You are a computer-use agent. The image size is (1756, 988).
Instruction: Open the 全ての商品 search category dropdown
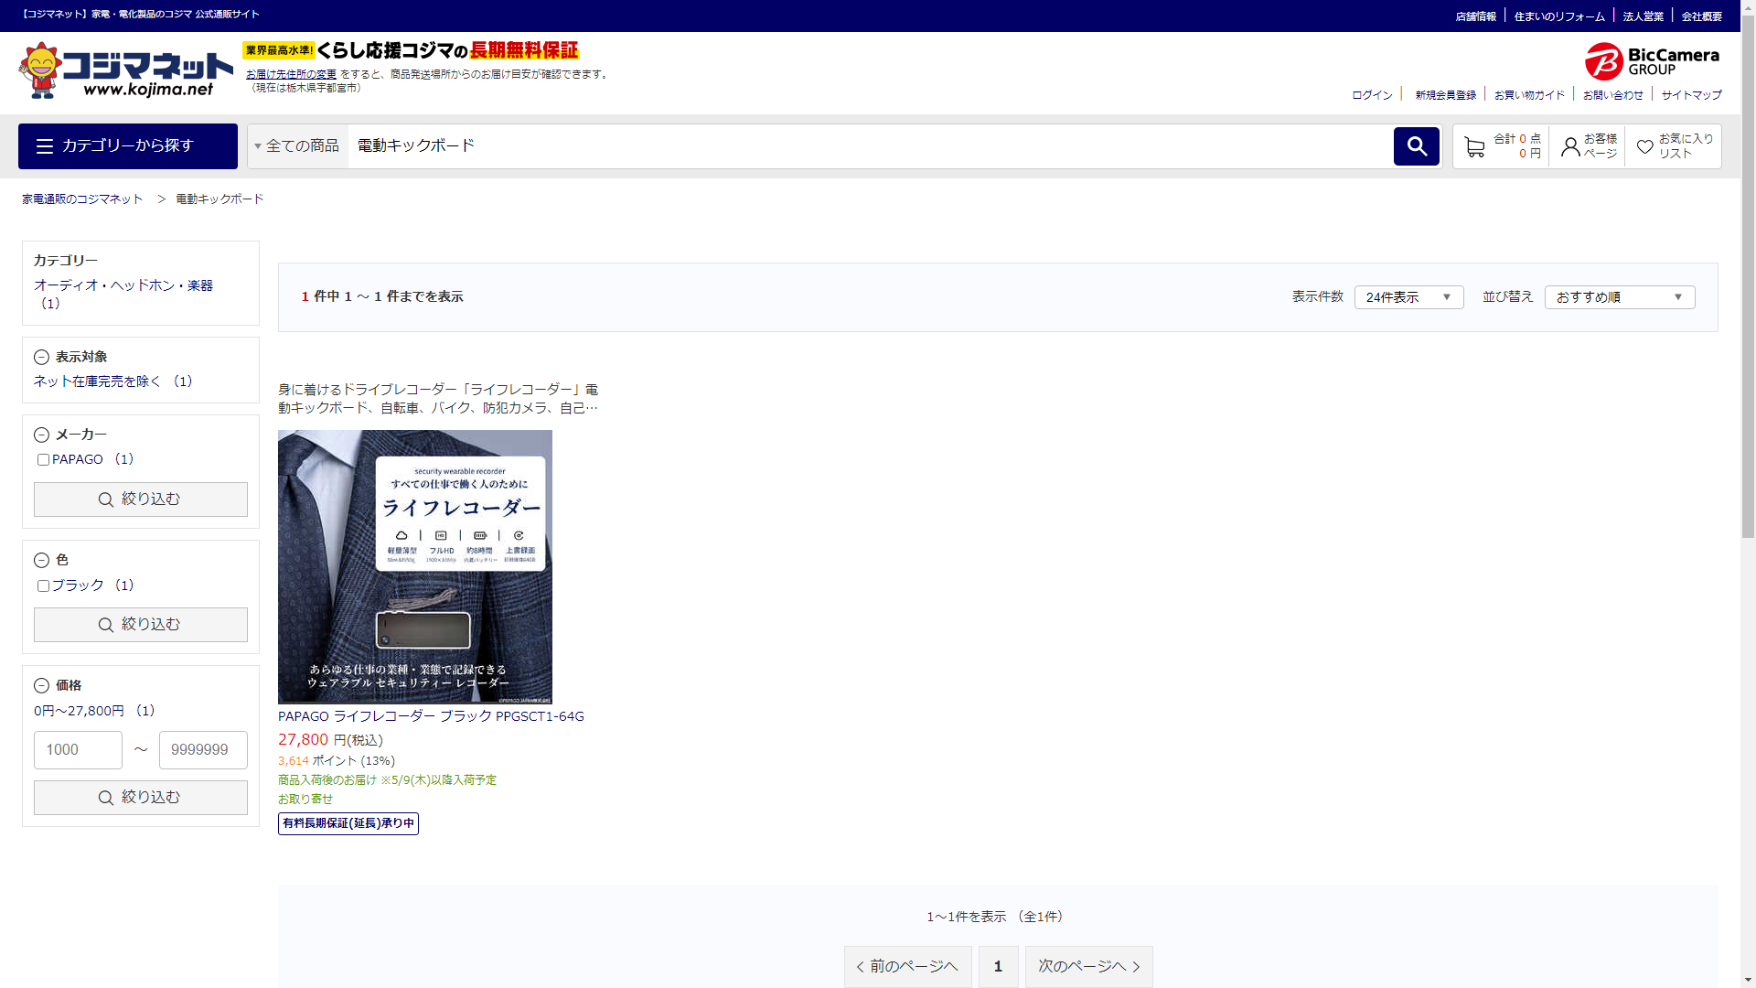pos(297,146)
